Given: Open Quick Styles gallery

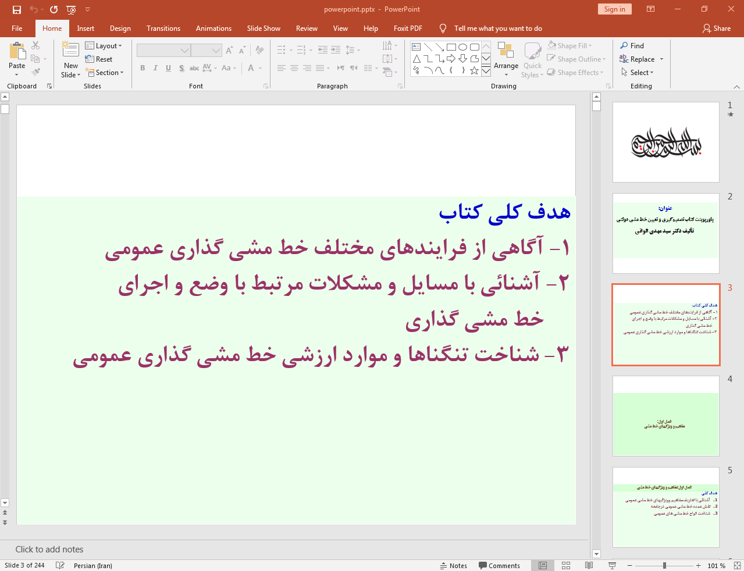Looking at the screenshot, I should pos(532,59).
